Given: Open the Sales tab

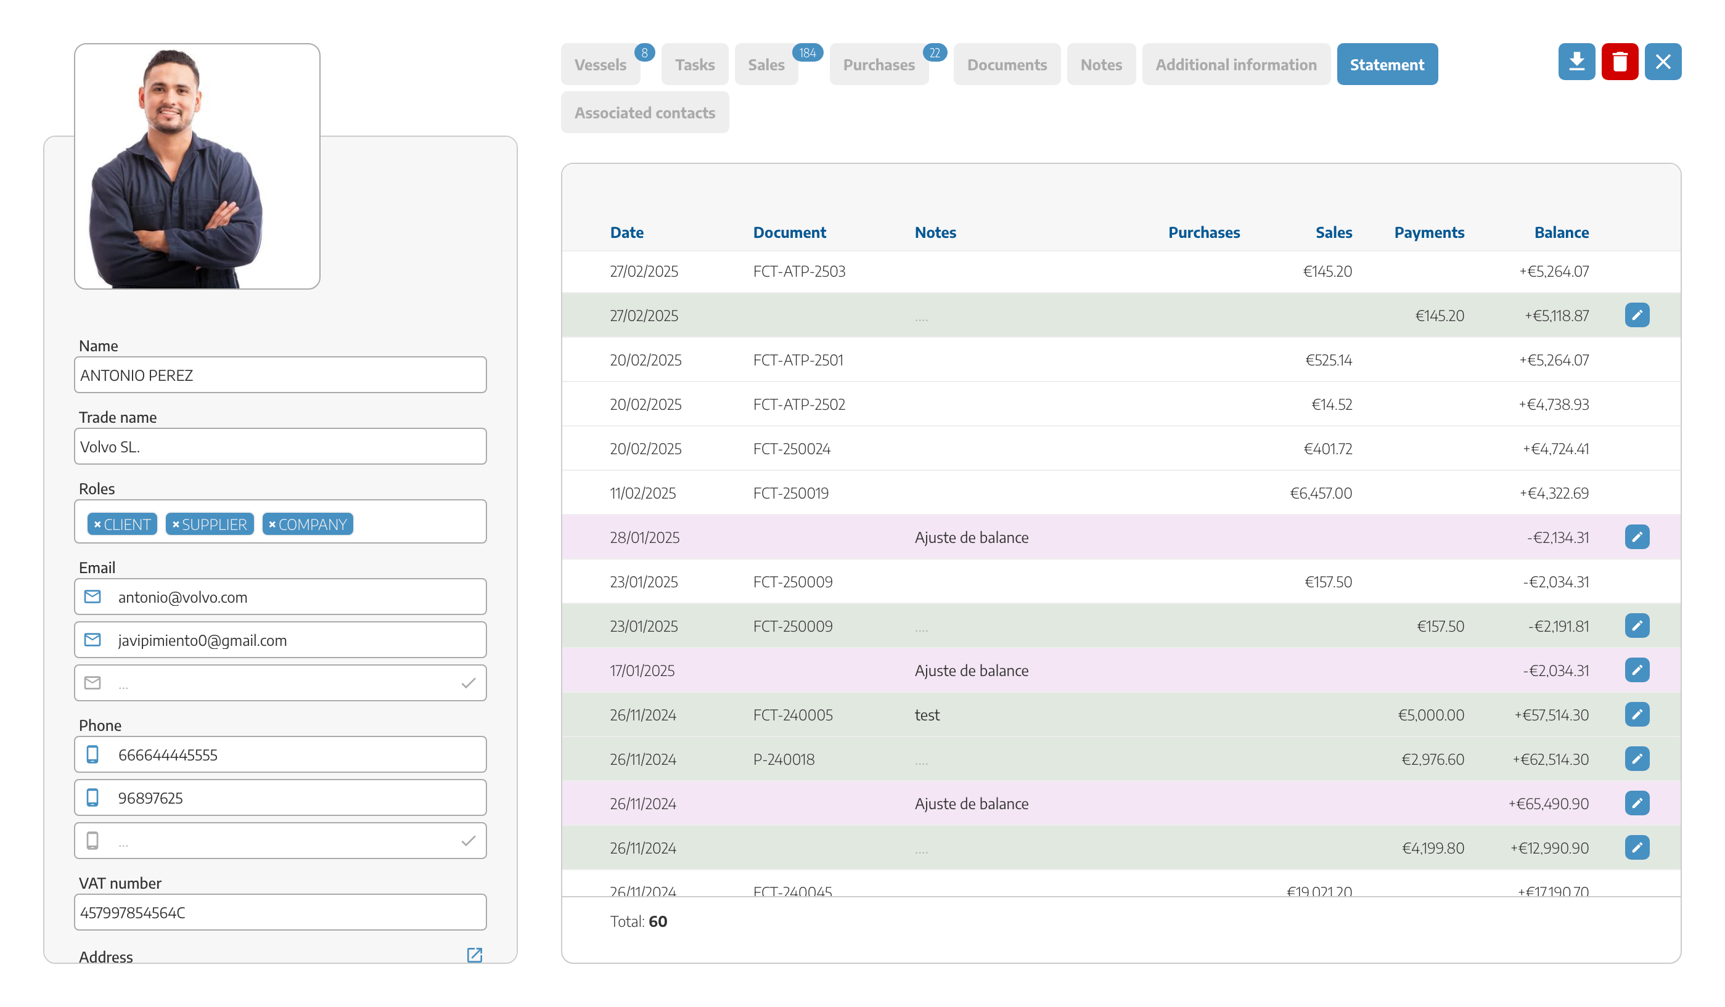Looking at the screenshot, I should (766, 64).
